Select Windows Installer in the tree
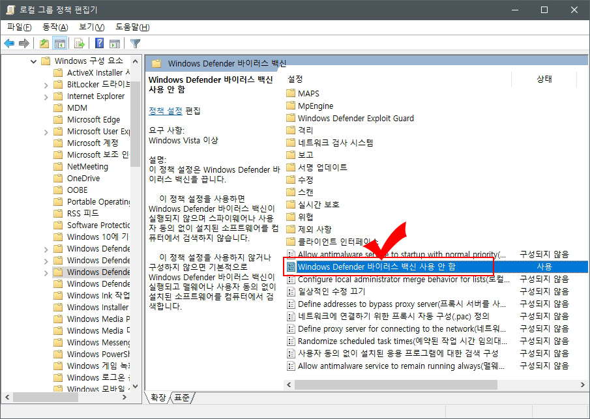 (91, 308)
